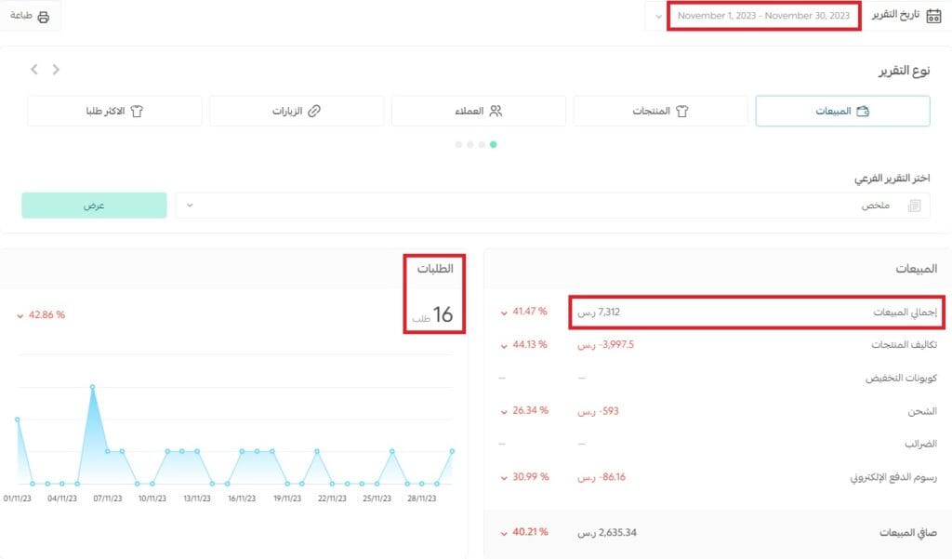The image size is (952, 559).
Task: Click the الضرائب row label
Action: click(920, 445)
